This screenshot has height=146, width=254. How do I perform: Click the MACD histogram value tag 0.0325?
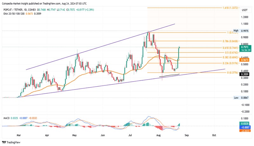(244, 124)
